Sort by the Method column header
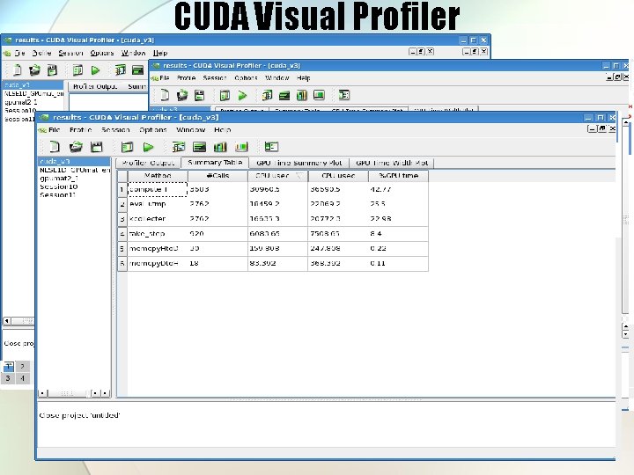 click(x=158, y=176)
